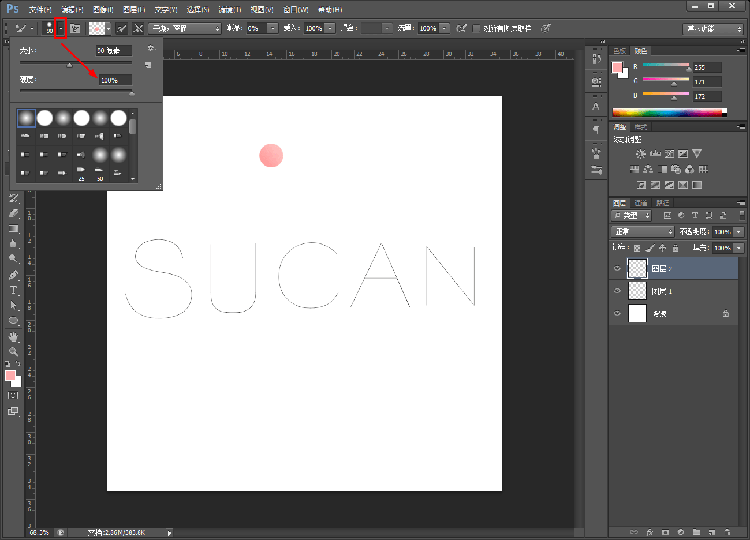
Task: Open the Paragraph panel icon in dock
Action: 596,130
